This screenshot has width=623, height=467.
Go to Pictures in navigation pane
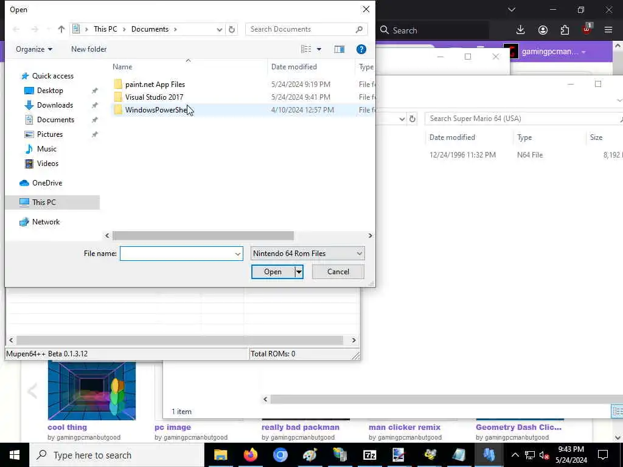pyautogui.click(x=50, y=134)
